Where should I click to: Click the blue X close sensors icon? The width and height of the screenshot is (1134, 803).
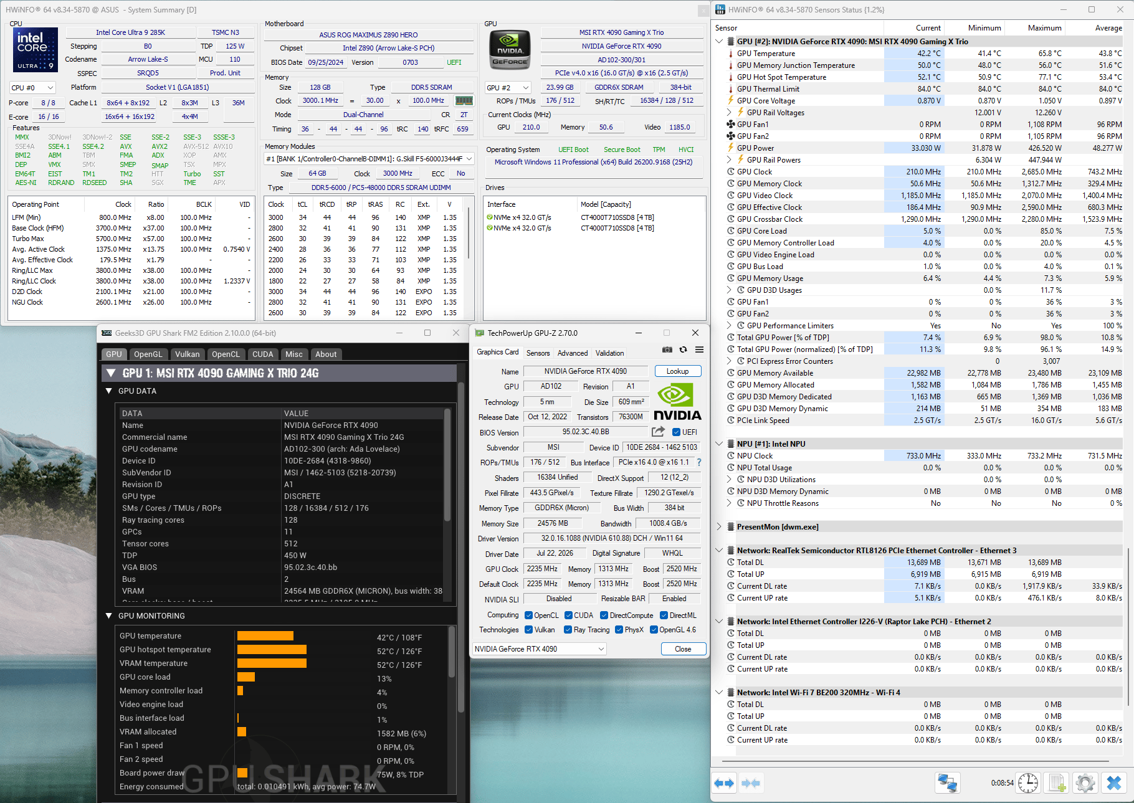point(1114,783)
